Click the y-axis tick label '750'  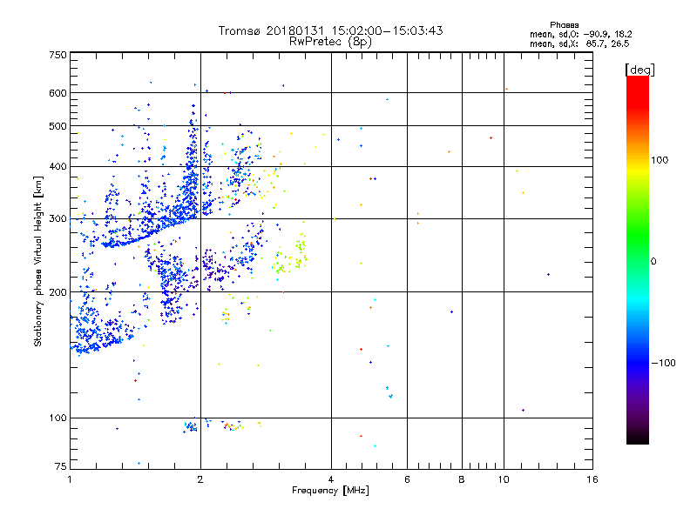click(x=58, y=55)
